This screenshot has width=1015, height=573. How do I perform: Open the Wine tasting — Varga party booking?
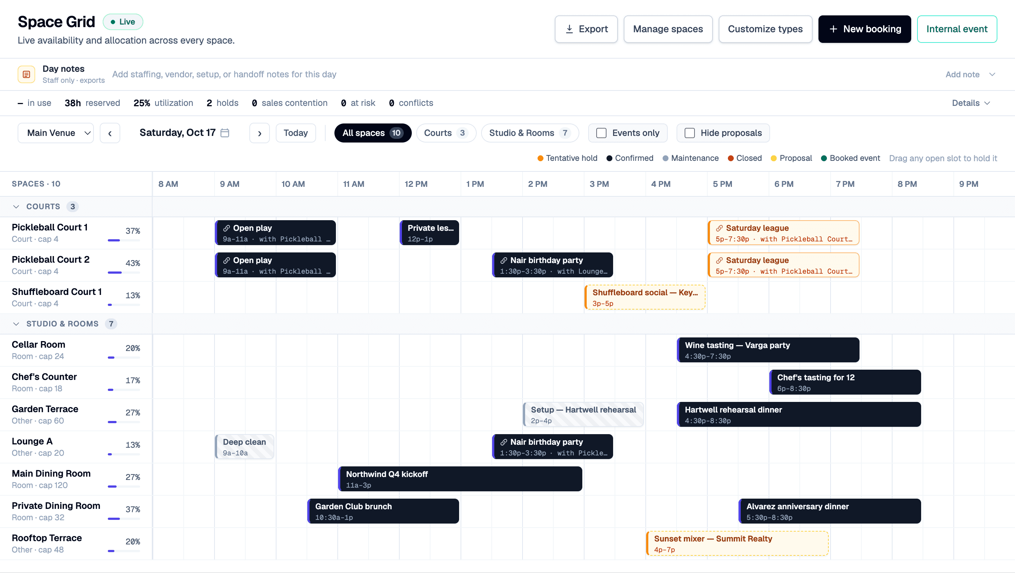pyautogui.click(x=768, y=350)
